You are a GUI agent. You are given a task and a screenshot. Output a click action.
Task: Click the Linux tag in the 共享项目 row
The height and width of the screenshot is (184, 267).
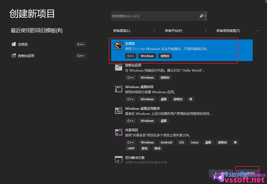coord(195,142)
